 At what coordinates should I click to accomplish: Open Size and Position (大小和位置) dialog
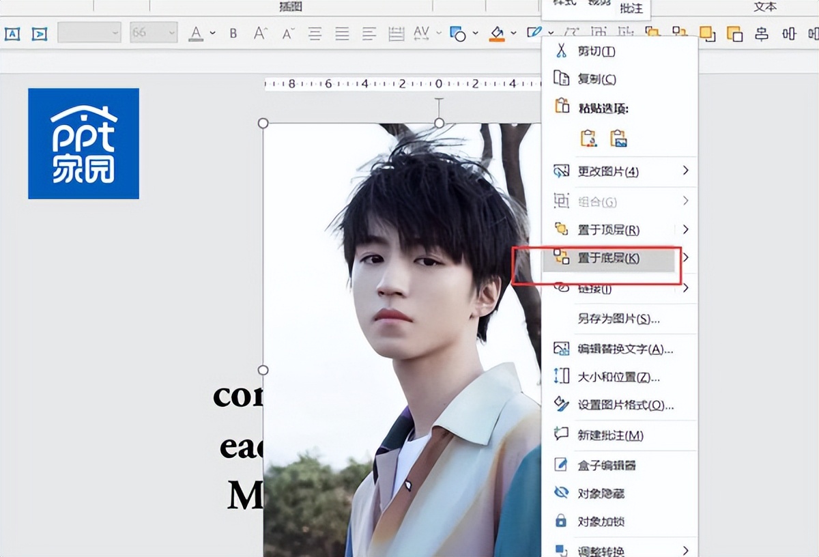click(x=619, y=377)
